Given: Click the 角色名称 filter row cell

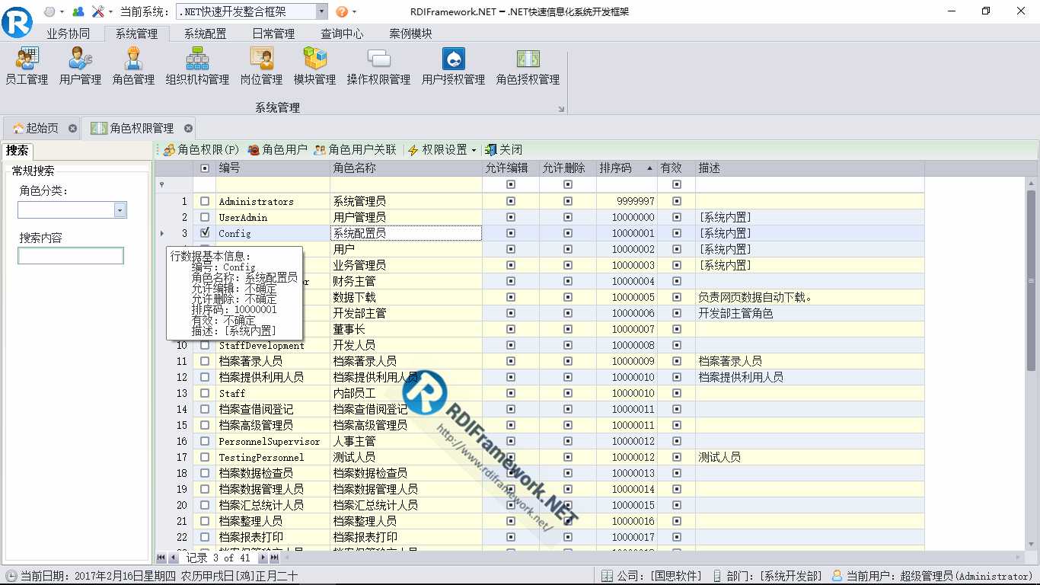Looking at the screenshot, I should point(406,184).
